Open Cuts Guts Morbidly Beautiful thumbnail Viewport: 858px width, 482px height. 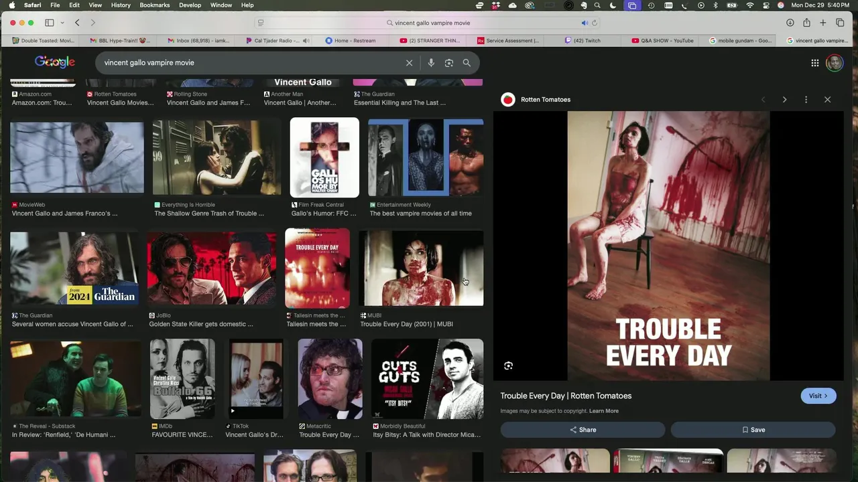pyautogui.click(x=427, y=379)
